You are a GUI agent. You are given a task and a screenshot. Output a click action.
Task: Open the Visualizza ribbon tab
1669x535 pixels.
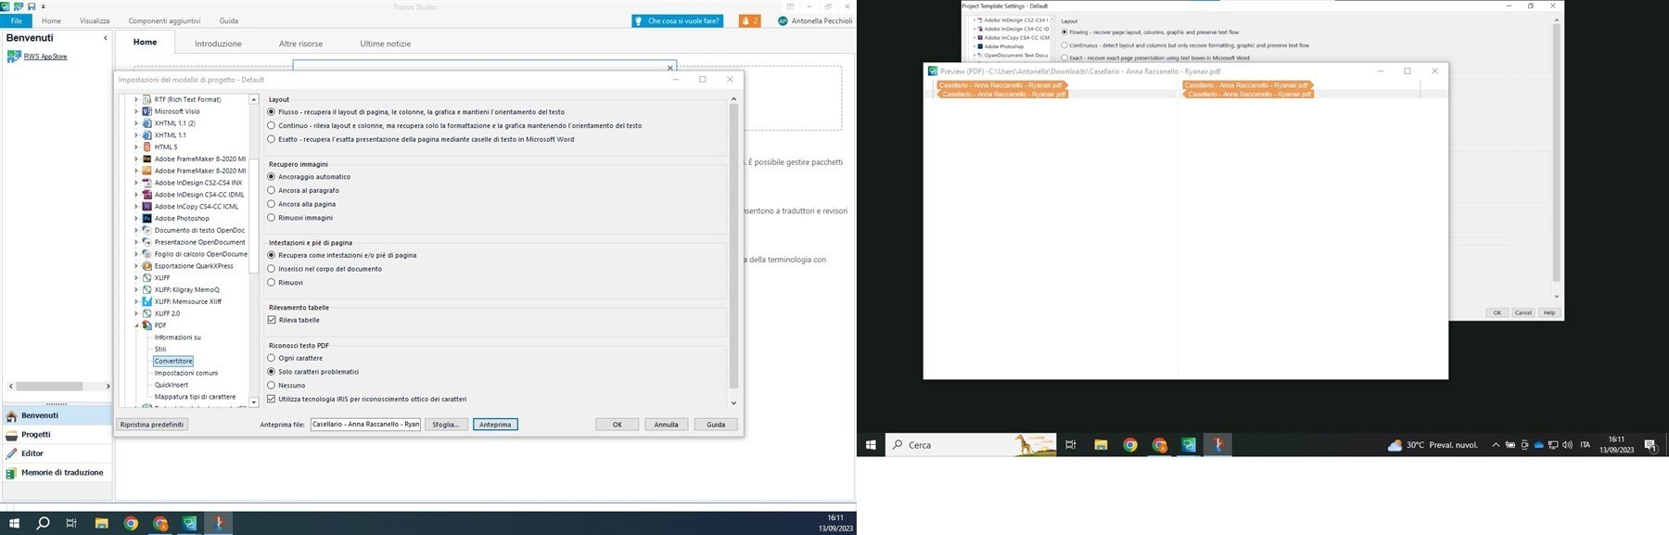[x=95, y=20]
